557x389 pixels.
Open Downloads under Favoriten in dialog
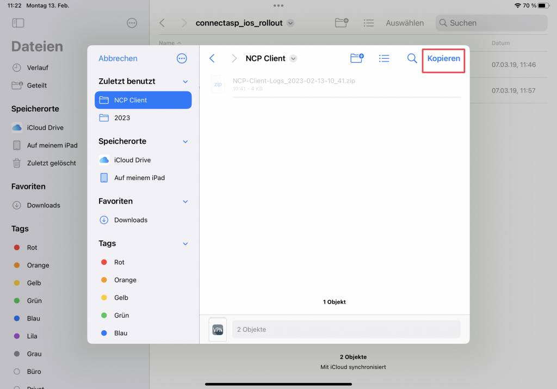[131, 220]
